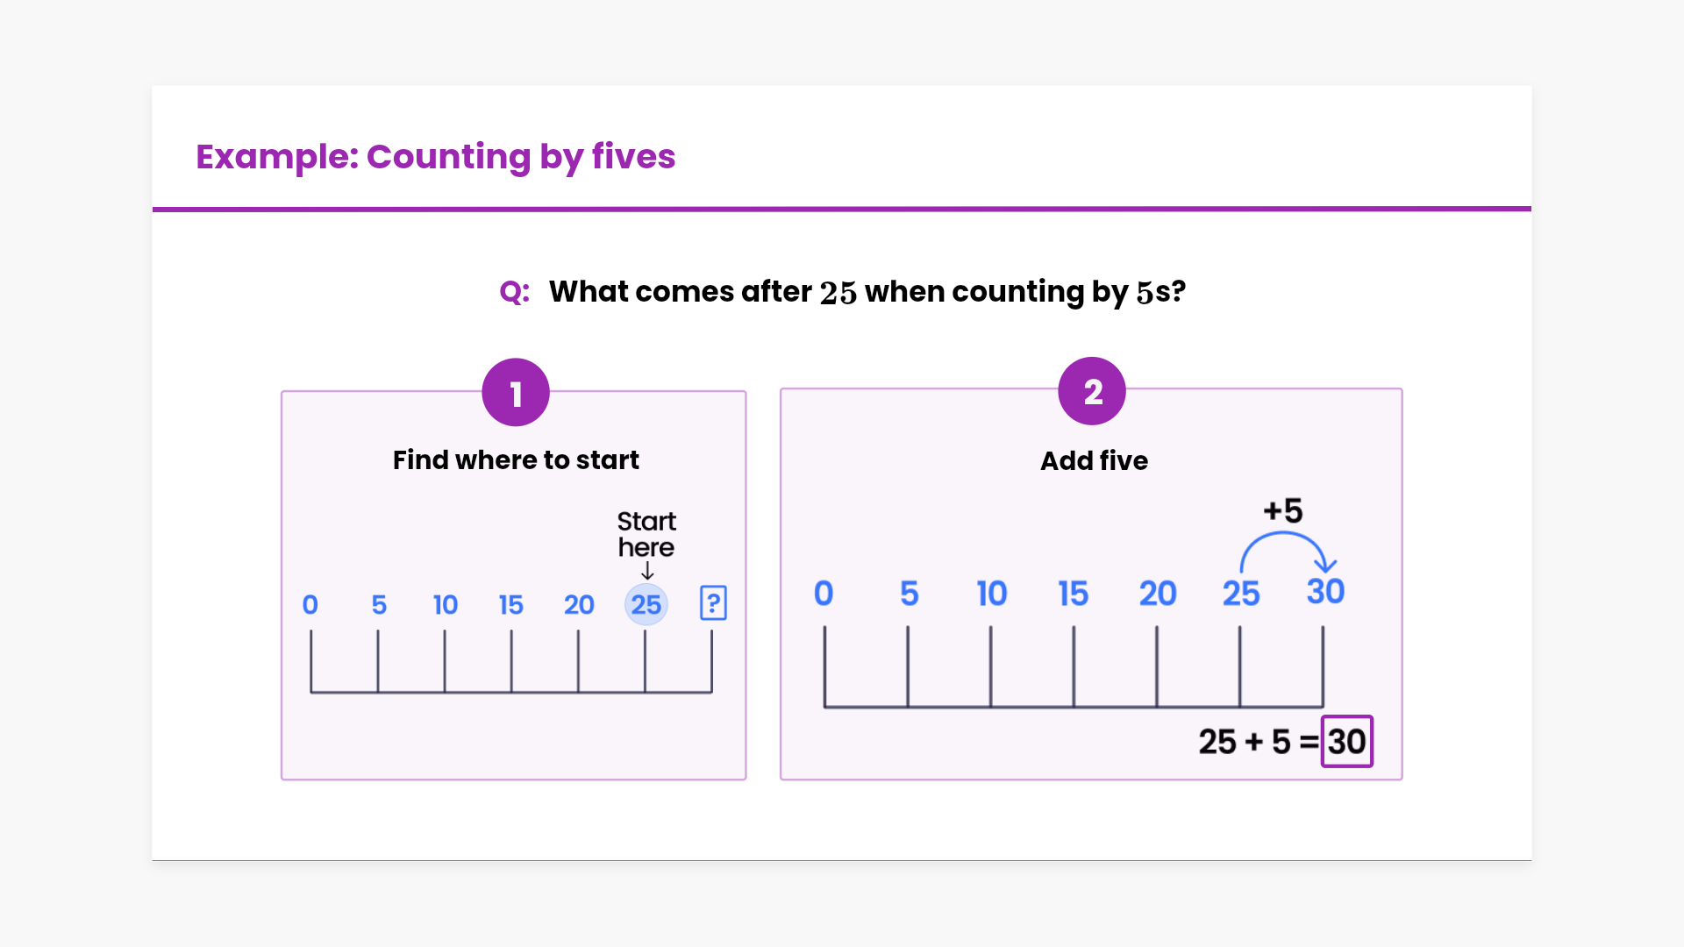Click number 20 on the second number line

[x=1158, y=595]
